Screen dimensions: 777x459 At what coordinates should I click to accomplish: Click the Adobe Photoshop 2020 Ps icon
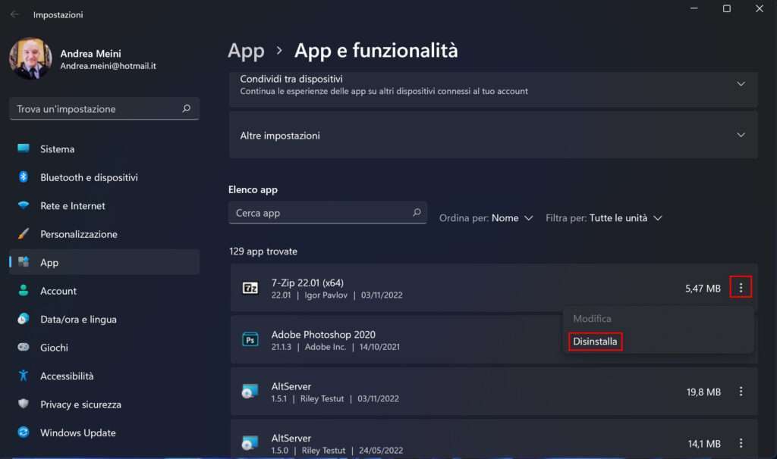[x=250, y=340]
